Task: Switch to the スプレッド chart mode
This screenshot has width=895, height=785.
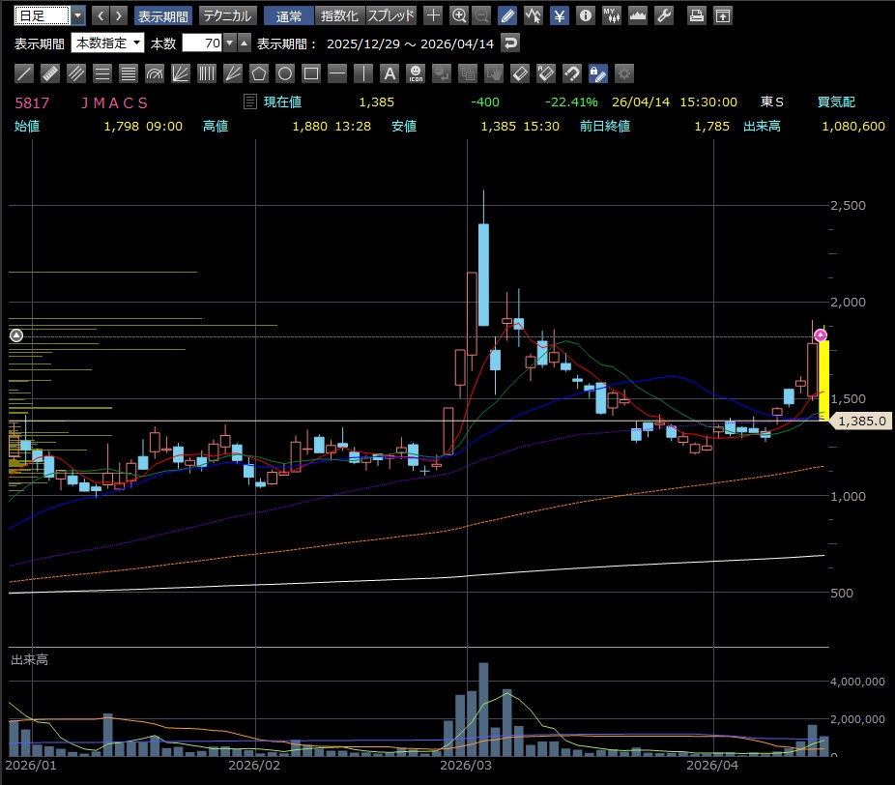Action: (x=391, y=15)
